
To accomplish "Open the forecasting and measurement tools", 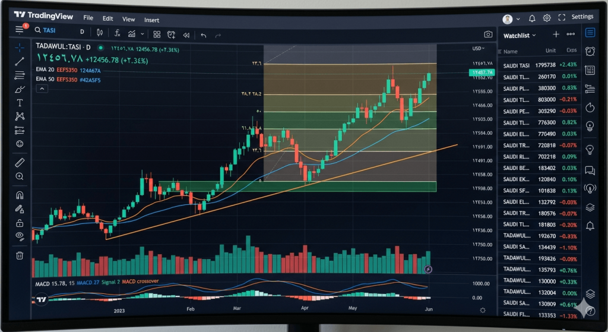I will click(x=20, y=130).
